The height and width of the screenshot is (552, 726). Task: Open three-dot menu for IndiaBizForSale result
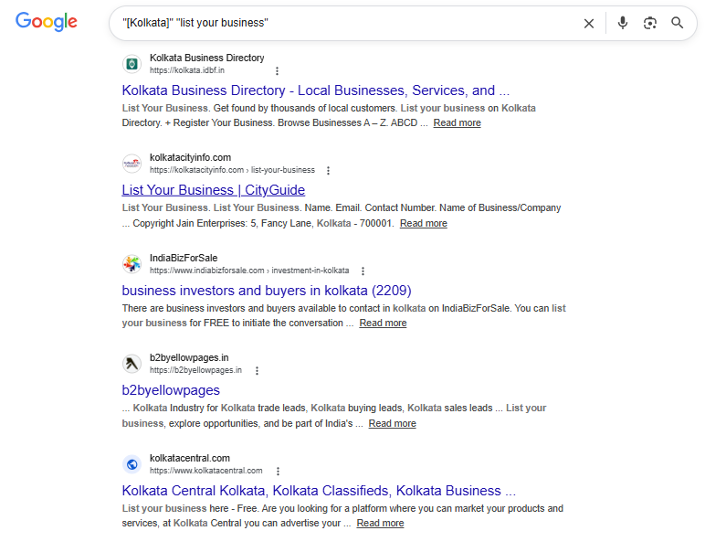(363, 271)
